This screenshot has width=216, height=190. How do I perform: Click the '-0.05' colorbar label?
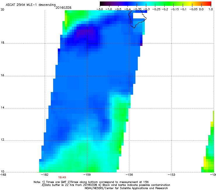193,9
